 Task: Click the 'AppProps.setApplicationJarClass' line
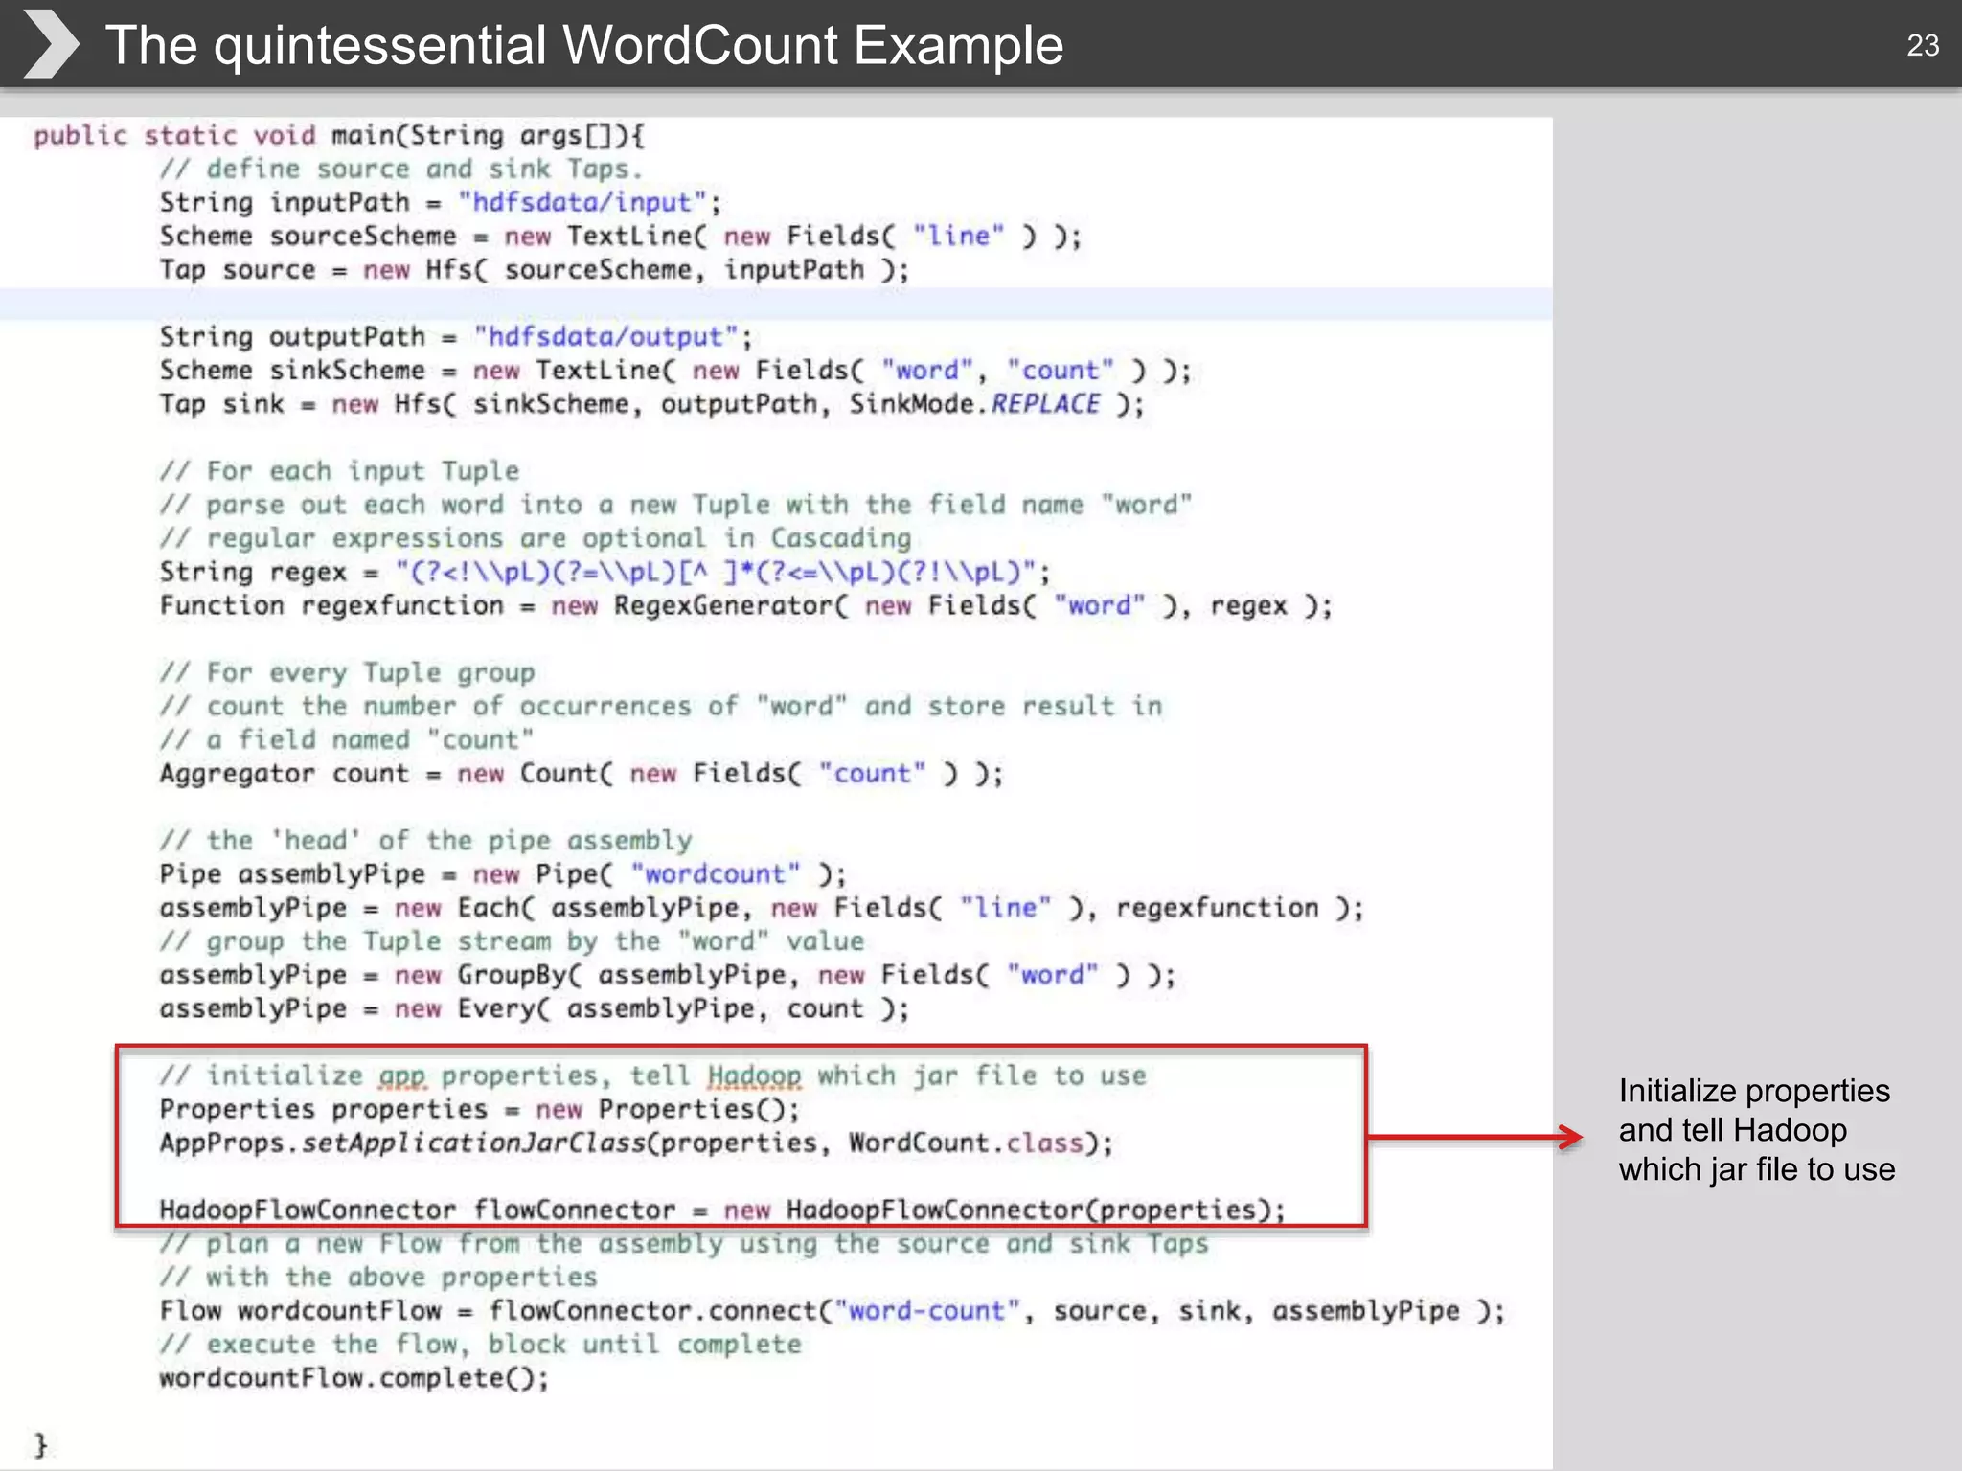[x=636, y=1143]
